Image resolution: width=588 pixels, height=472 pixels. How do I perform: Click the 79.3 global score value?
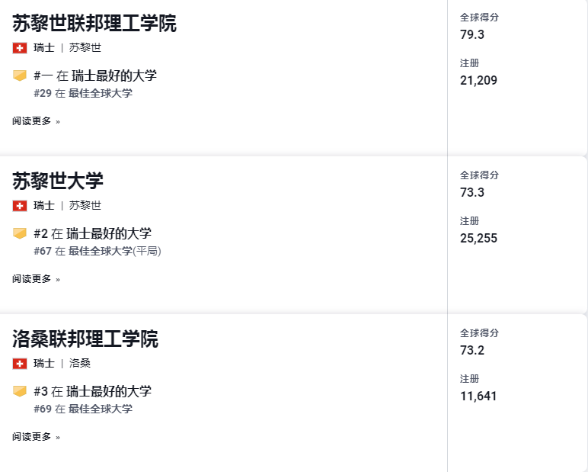point(472,34)
